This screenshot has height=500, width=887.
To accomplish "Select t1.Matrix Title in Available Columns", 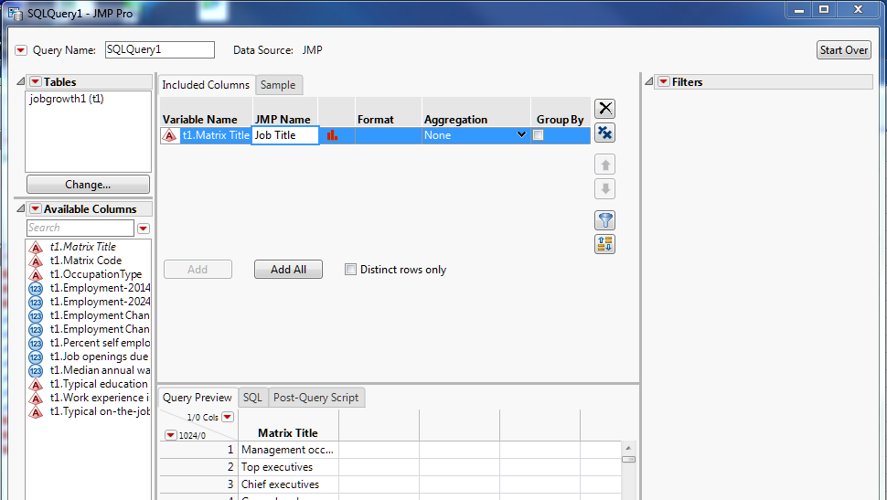I will point(82,247).
